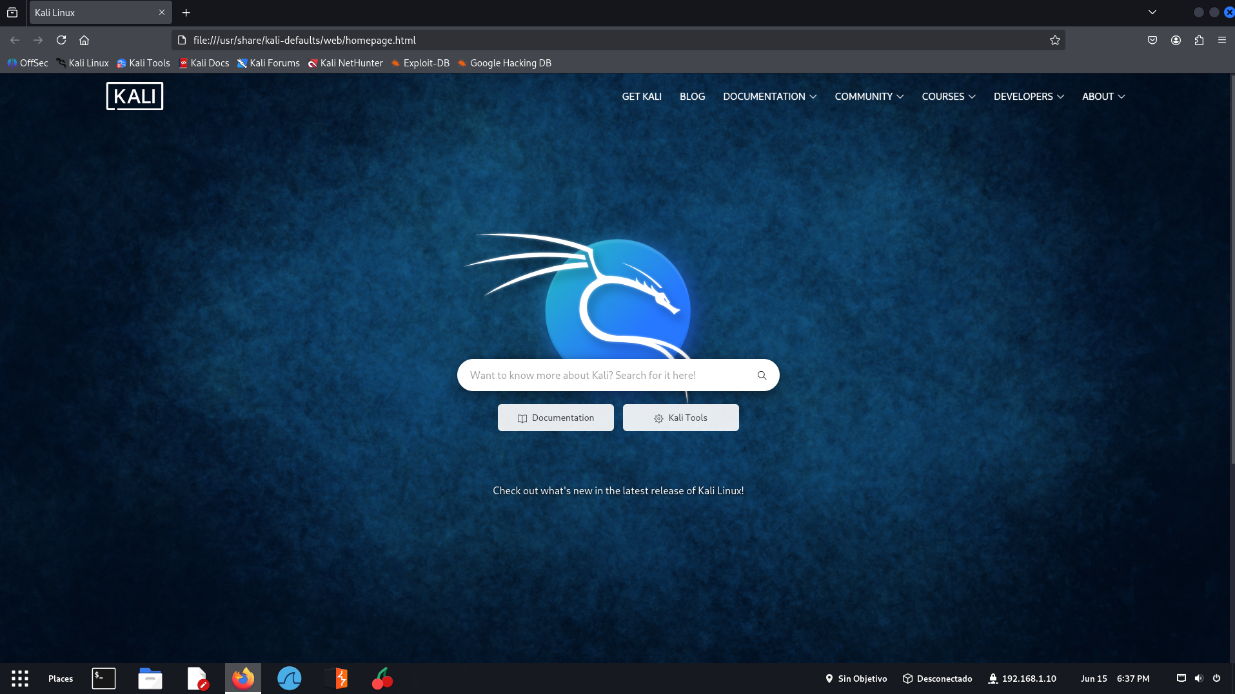Click the Desconectado VPN indicator
This screenshot has width=1235, height=694.
[937, 679]
